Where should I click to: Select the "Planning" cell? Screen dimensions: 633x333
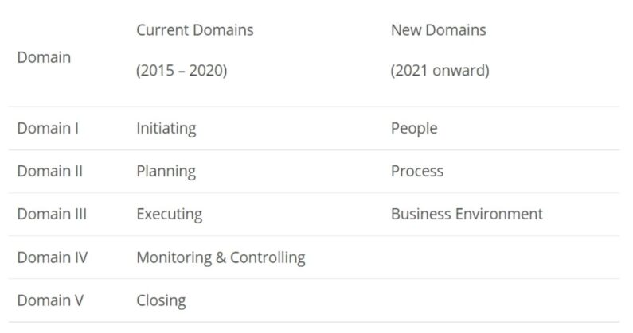click(x=166, y=171)
